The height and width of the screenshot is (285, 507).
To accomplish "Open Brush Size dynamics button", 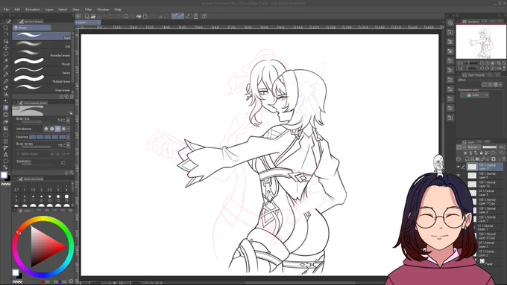I will pyautogui.click(x=68, y=120).
